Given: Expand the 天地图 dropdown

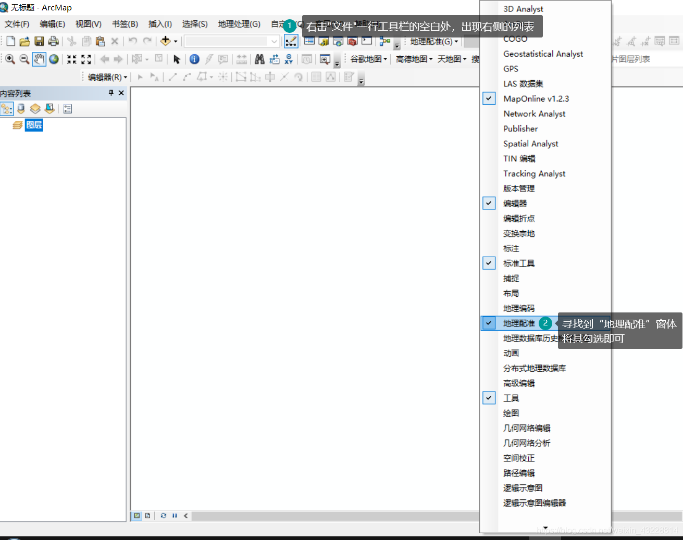Looking at the screenshot, I should click(x=452, y=59).
